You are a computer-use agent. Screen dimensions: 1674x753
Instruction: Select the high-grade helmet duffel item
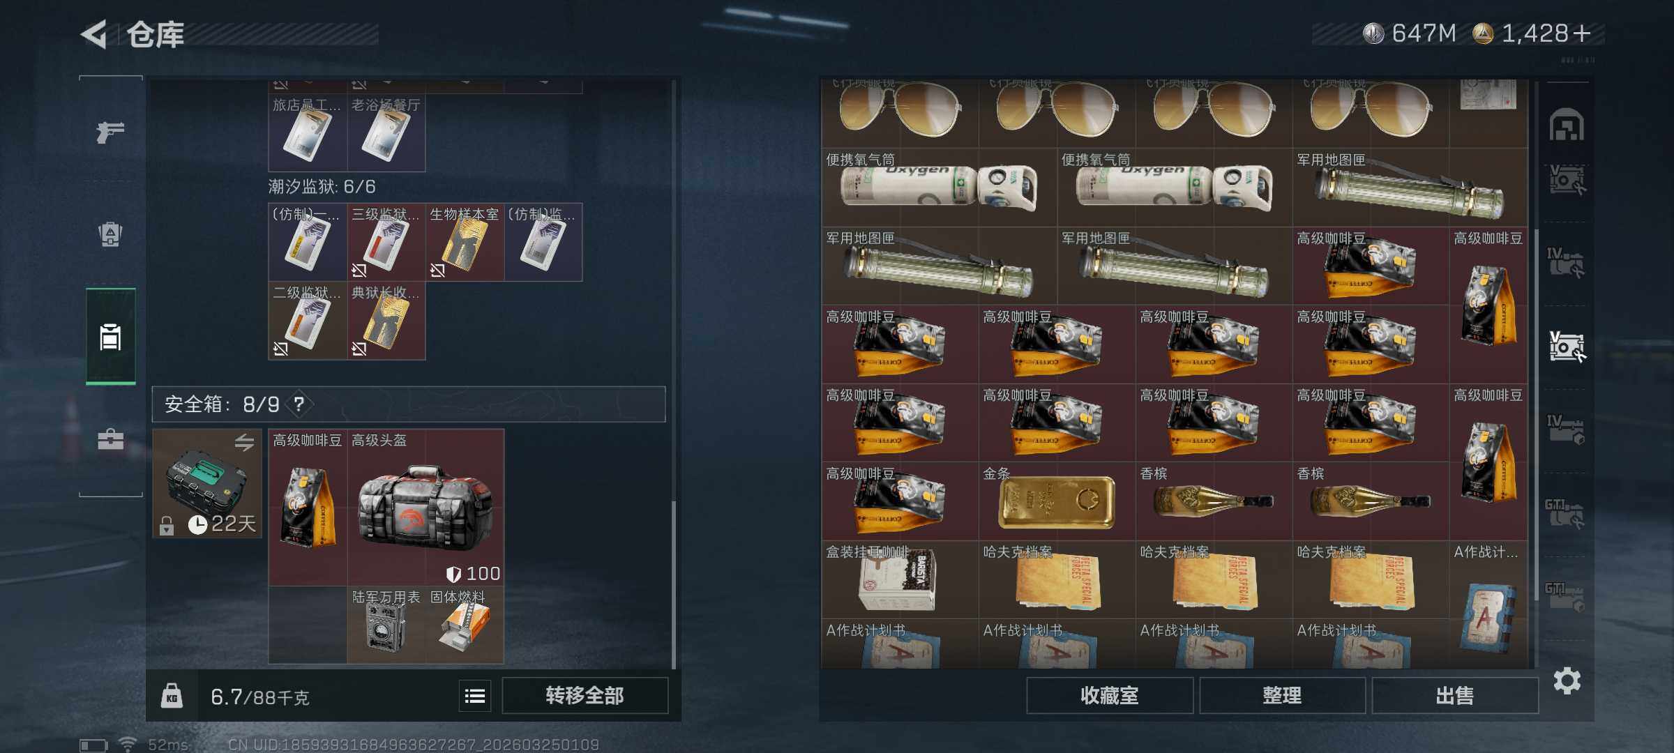(425, 507)
